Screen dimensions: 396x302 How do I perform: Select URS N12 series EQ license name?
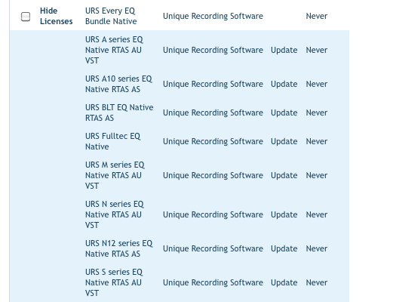(x=118, y=248)
